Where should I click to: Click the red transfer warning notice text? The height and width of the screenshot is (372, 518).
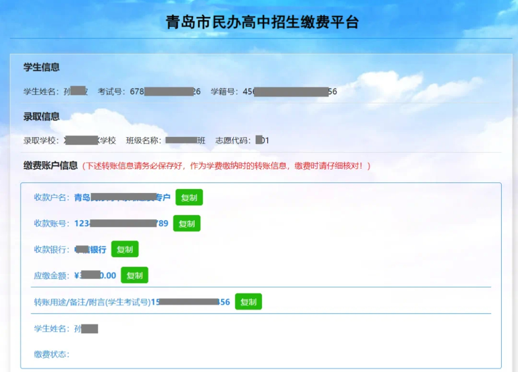(226, 166)
